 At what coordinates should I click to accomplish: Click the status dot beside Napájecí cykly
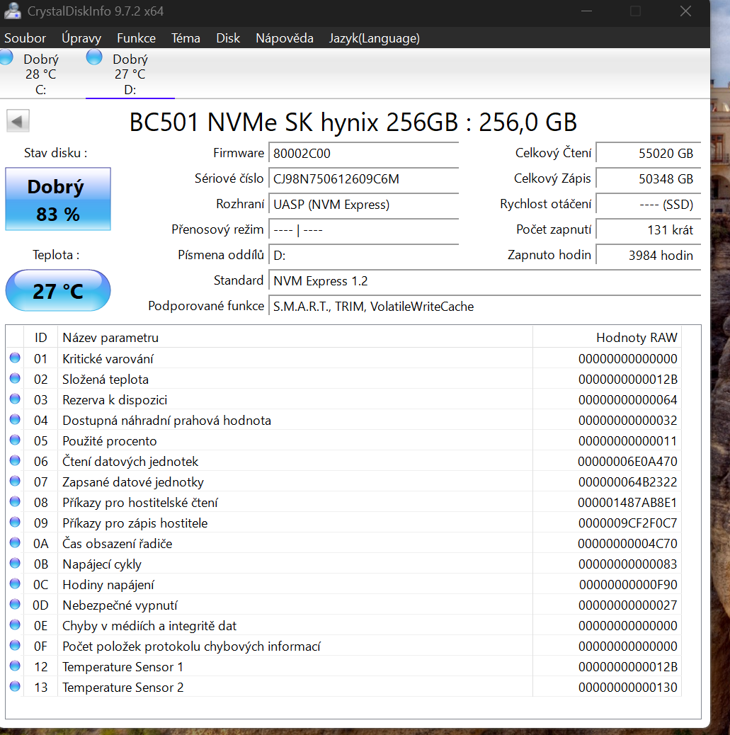15,564
